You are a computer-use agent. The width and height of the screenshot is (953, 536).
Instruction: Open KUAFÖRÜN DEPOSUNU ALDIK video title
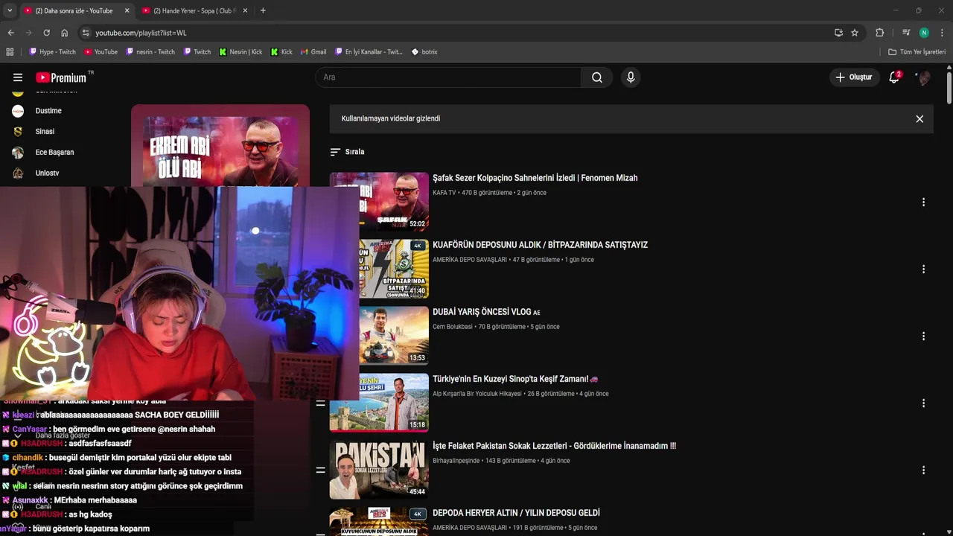(540, 245)
